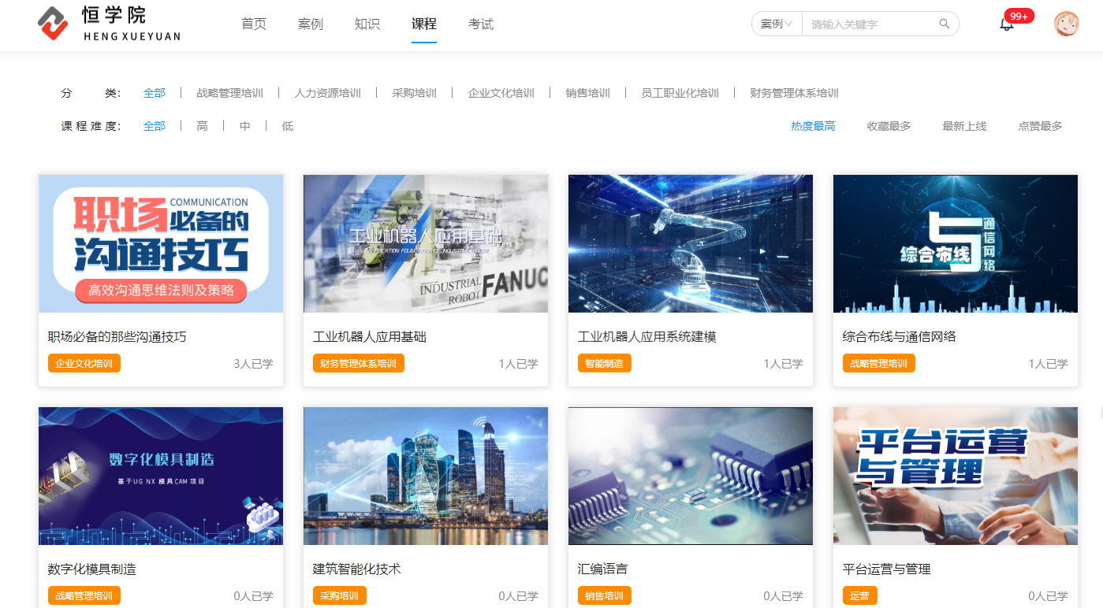This screenshot has width=1103, height=608.
Task: Select difficulty level 高
Action: tap(203, 126)
